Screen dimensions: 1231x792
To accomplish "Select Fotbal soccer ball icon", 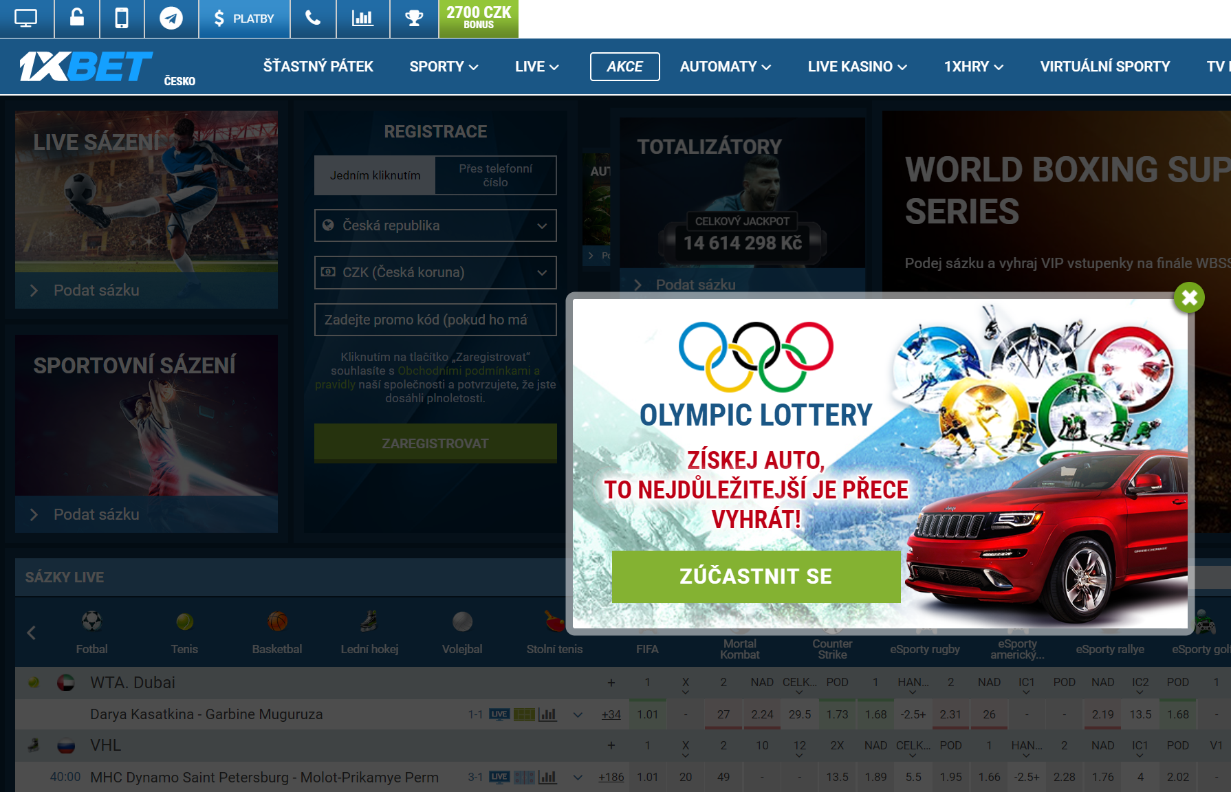I will point(91,621).
